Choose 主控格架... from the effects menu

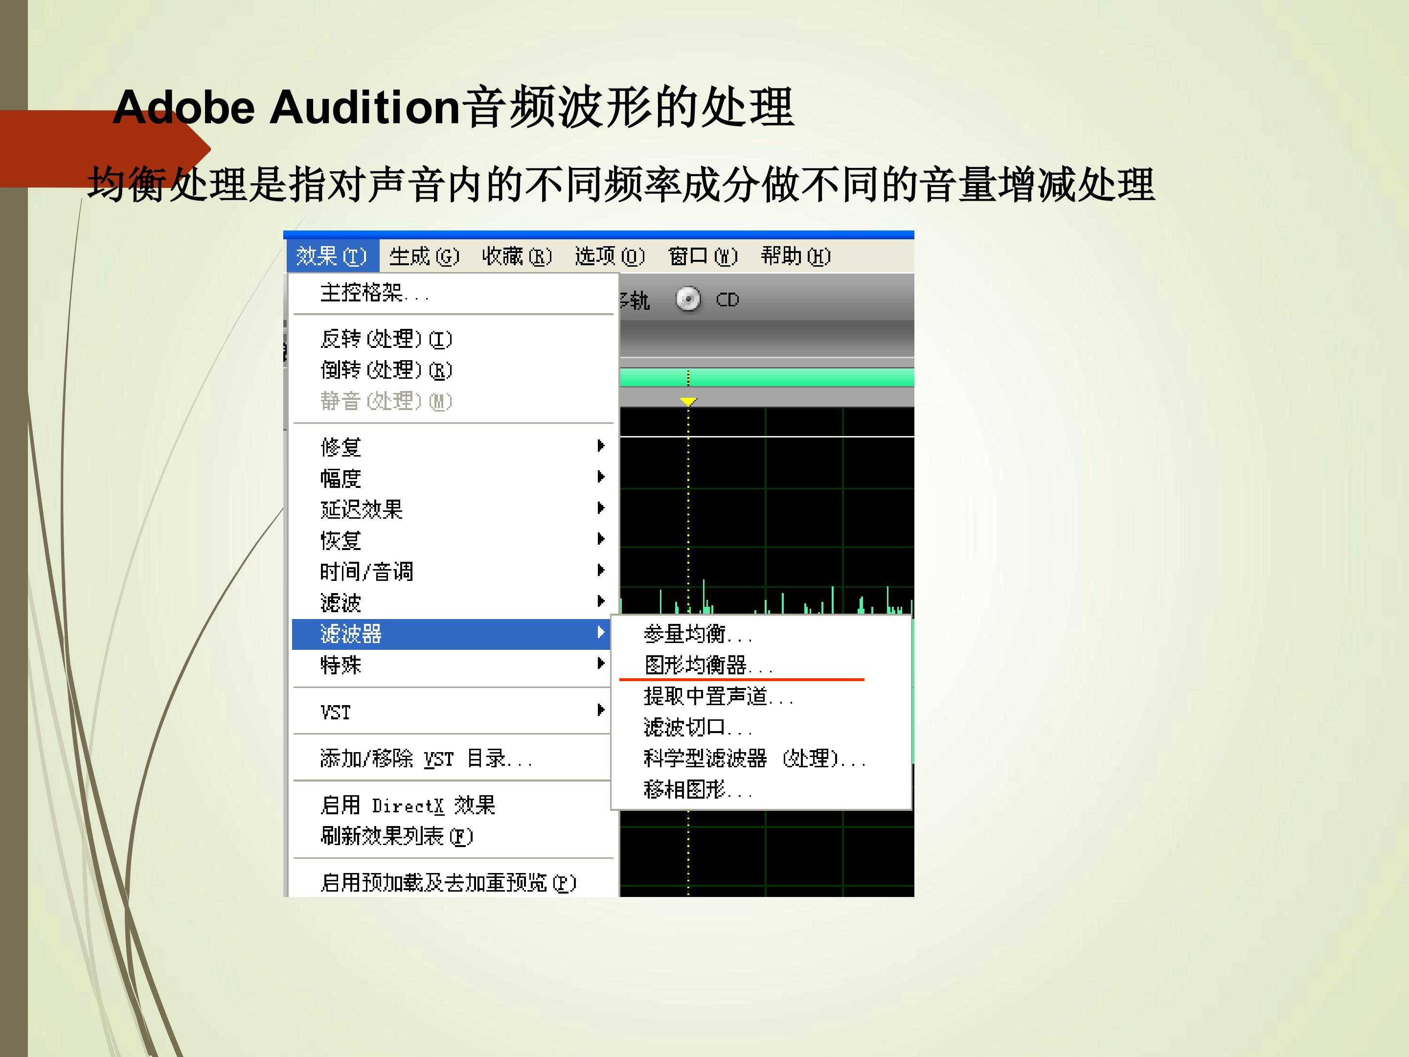point(452,293)
